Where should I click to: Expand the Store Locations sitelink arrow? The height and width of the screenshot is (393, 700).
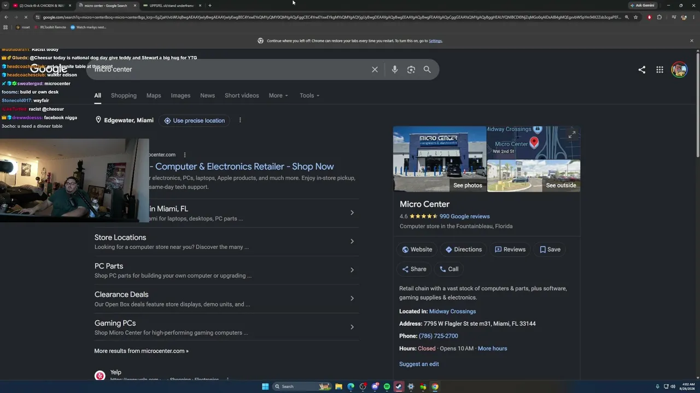pos(352,241)
